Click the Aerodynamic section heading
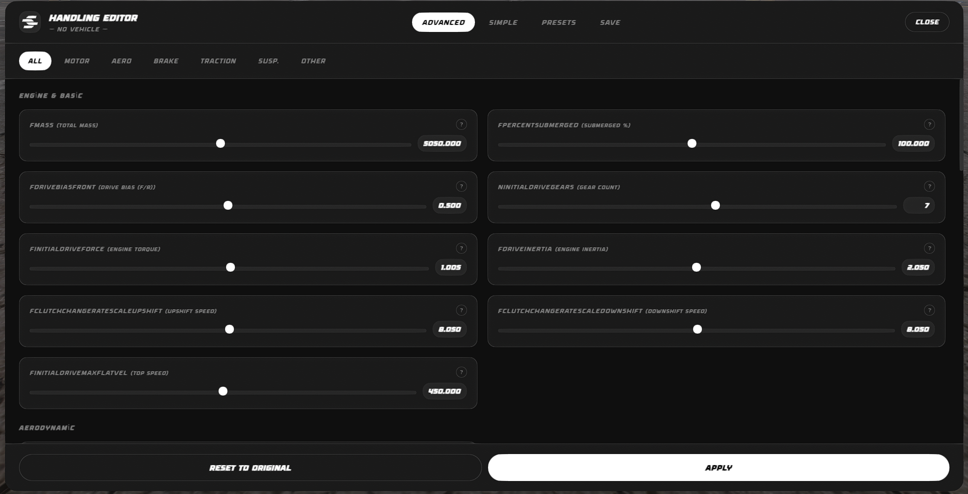968x494 pixels. (47, 428)
